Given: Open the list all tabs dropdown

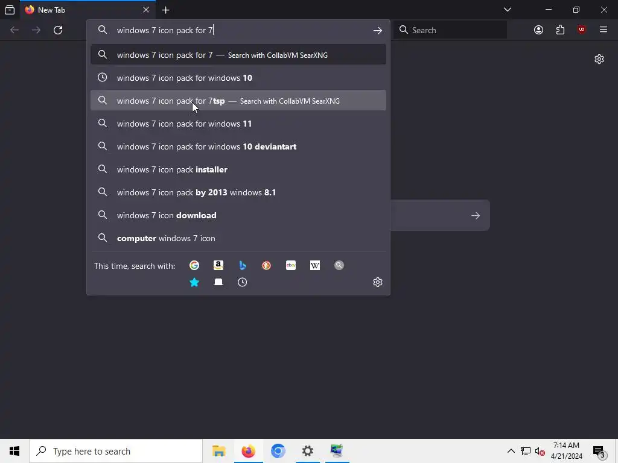Looking at the screenshot, I should 508,10.
